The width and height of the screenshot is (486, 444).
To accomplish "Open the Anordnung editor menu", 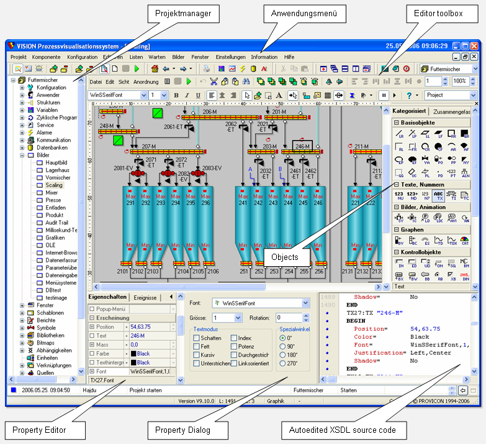I will point(145,81).
